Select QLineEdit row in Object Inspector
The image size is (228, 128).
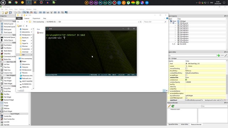[183, 44]
